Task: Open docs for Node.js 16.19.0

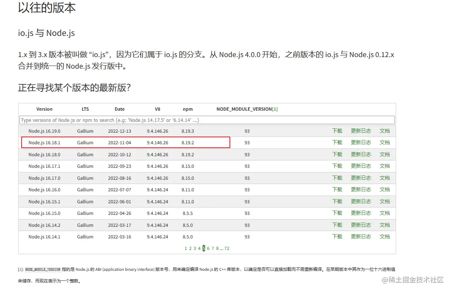Action: click(x=385, y=131)
